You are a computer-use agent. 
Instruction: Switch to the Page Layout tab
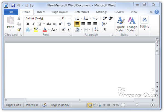click(x=60, y=12)
